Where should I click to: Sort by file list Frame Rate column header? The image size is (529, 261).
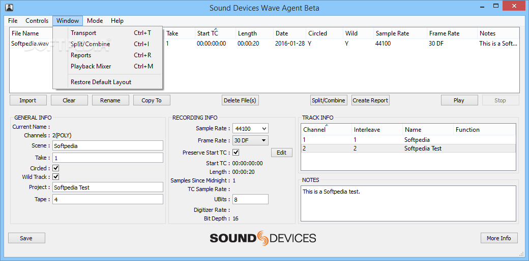(452, 33)
